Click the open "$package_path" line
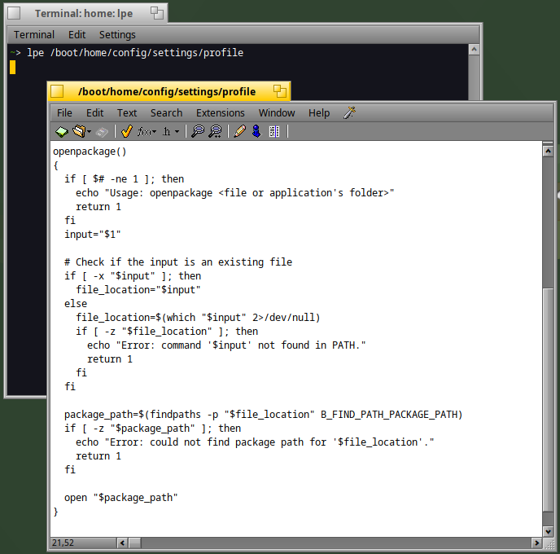560x554 pixels. 121,498
